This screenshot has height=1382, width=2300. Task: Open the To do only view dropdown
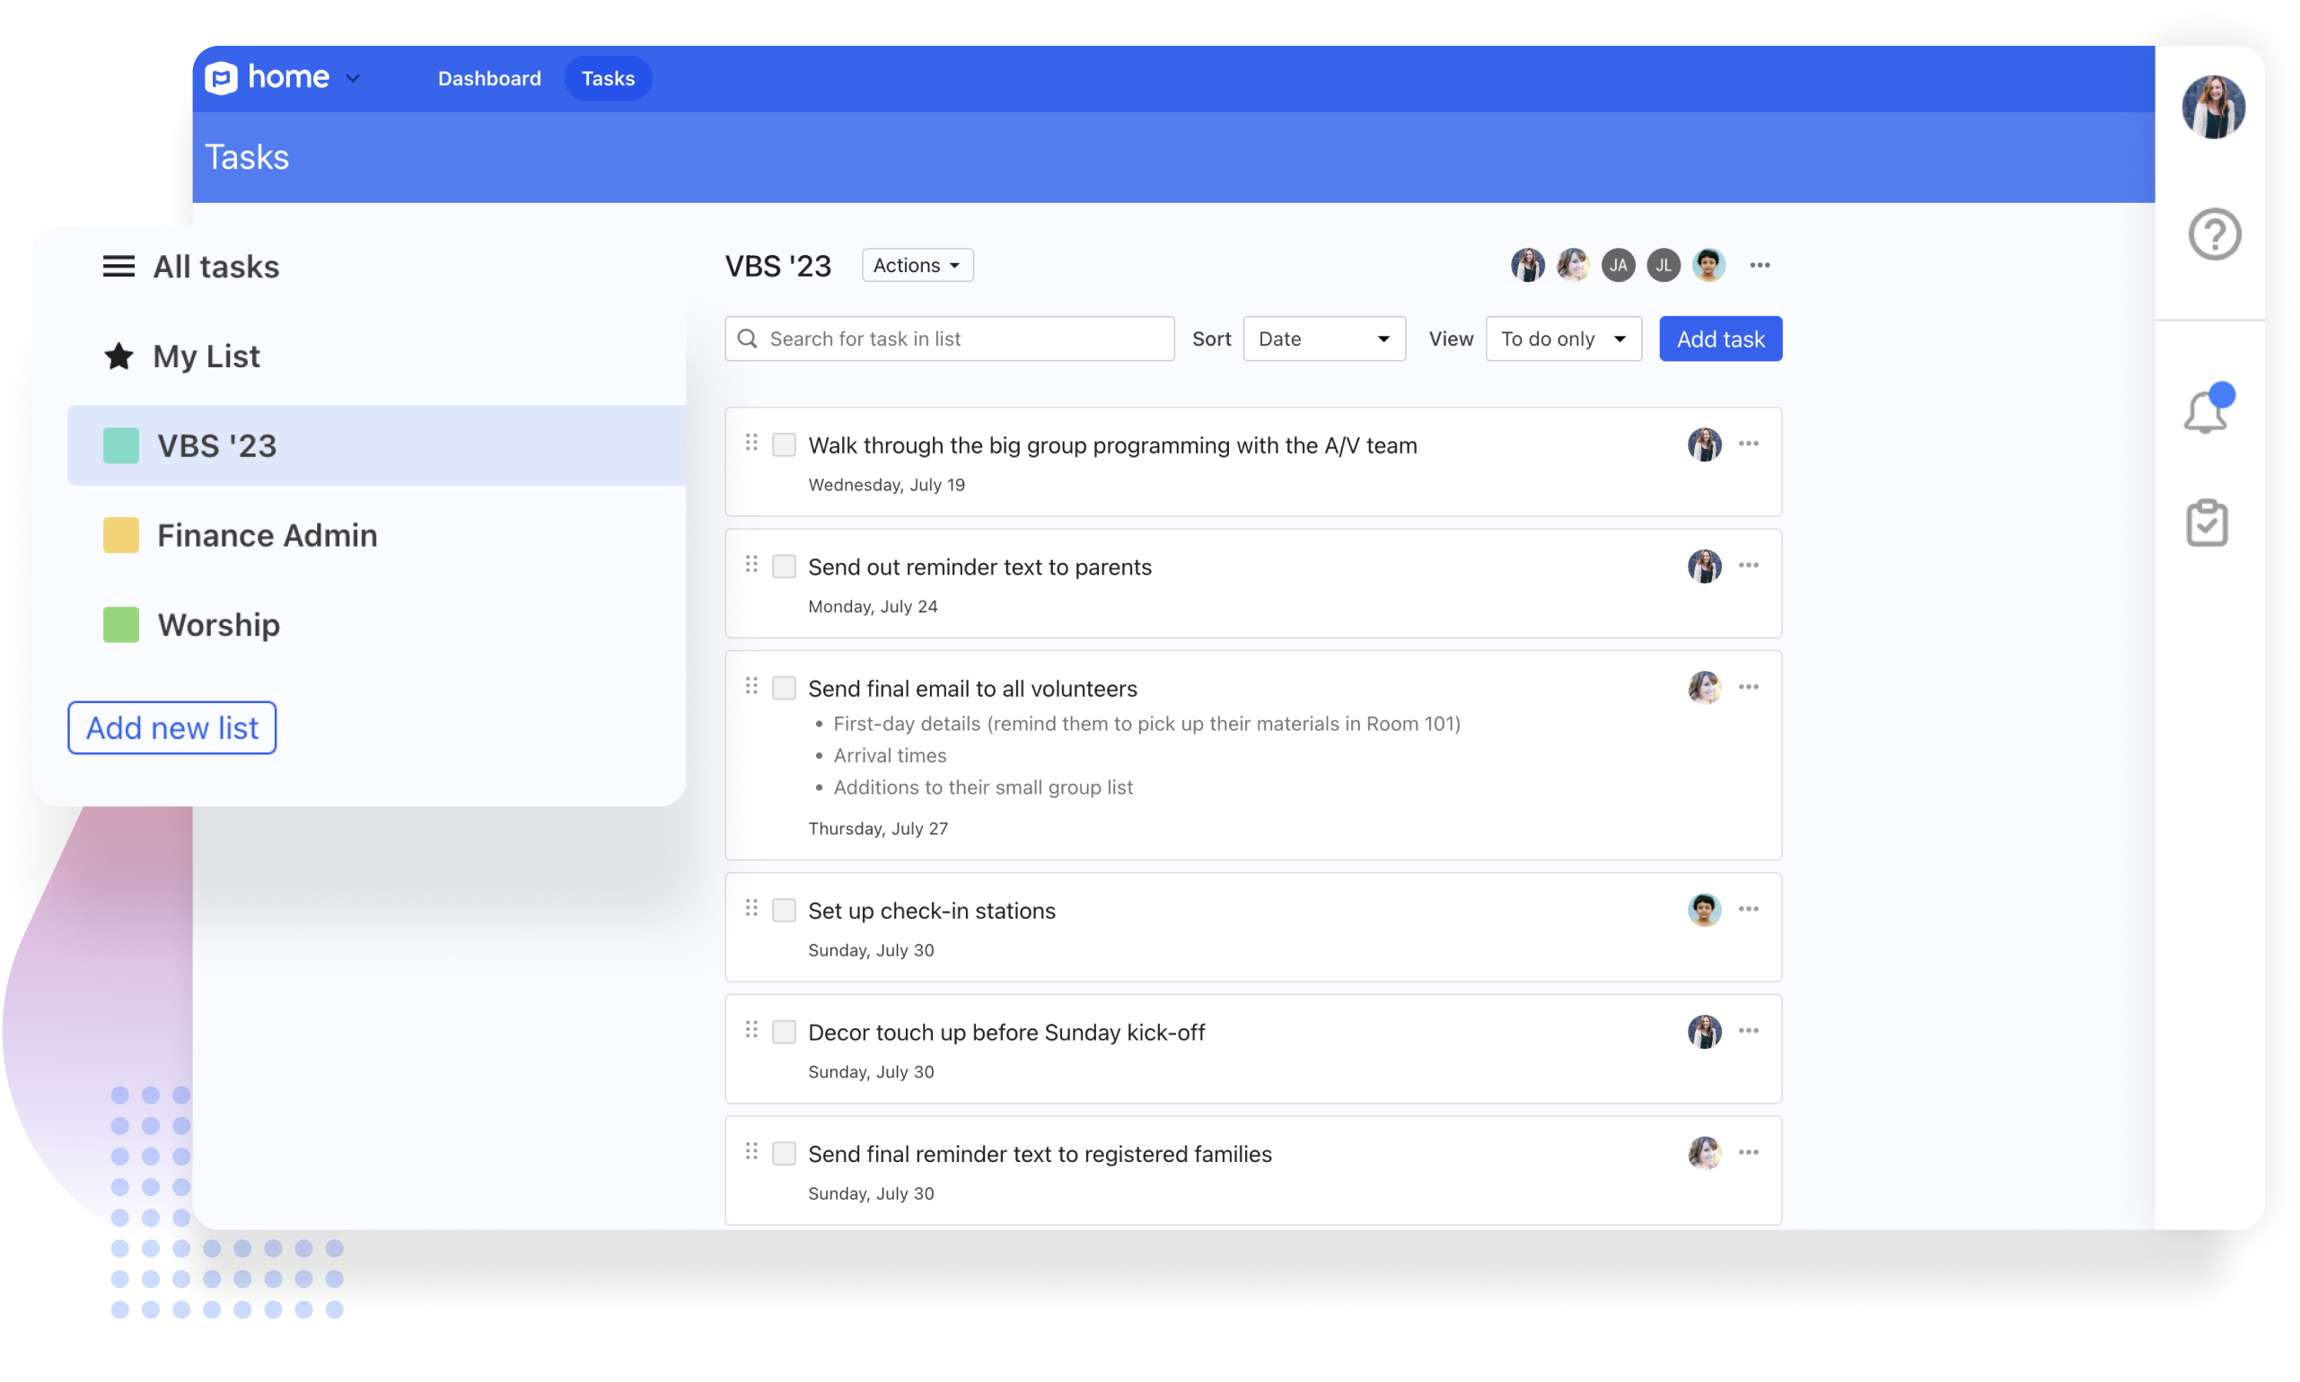pos(1563,339)
